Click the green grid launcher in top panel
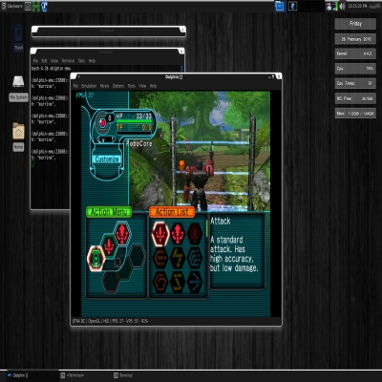Screen dimensions: 382x382 [x=36, y=7]
